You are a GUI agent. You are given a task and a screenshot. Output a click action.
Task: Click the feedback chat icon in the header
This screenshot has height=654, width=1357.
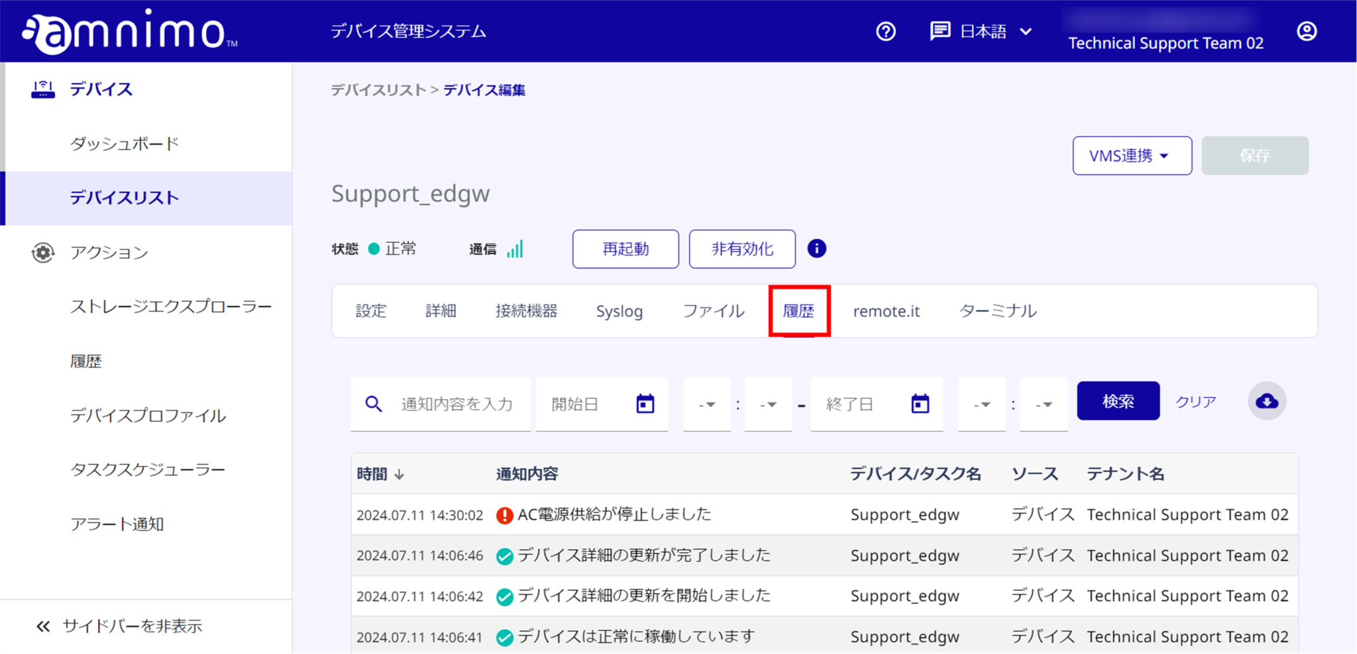point(940,31)
